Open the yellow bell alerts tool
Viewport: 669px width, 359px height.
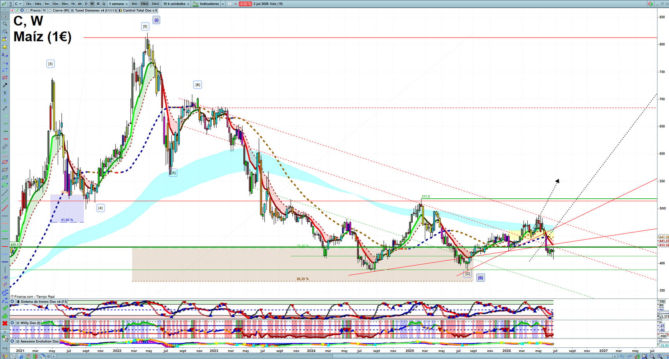(x=5, y=47)
